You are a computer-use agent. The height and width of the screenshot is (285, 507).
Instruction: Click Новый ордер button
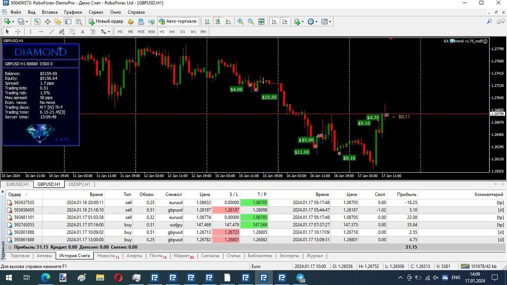tap(106, 22)
